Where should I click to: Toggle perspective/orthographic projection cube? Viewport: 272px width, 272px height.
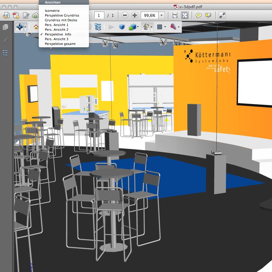(x=122, y=27)
